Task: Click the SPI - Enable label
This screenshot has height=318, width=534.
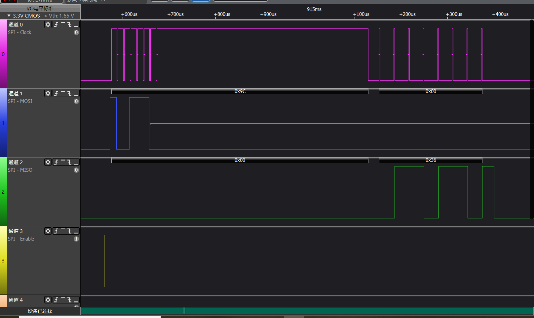Action: pyautogui.click(x=21, y=239)
